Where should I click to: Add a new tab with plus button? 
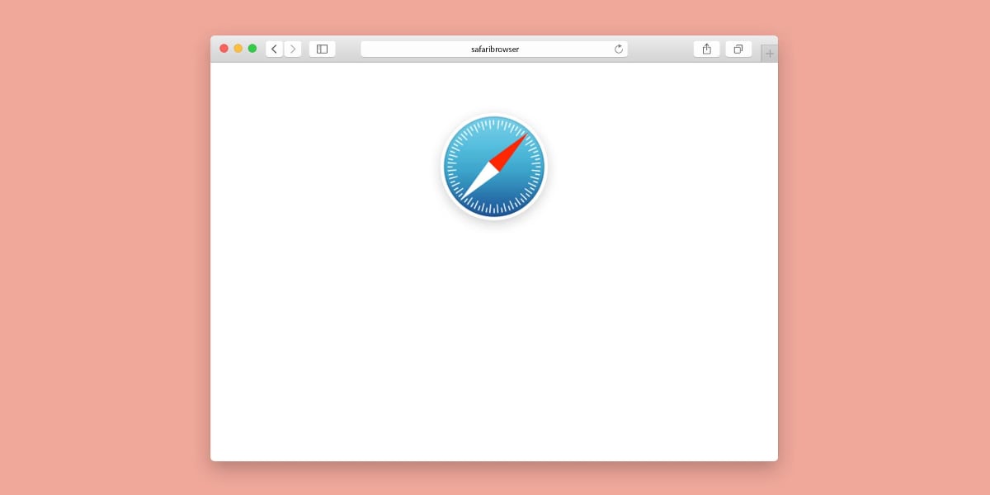[770, 54]
